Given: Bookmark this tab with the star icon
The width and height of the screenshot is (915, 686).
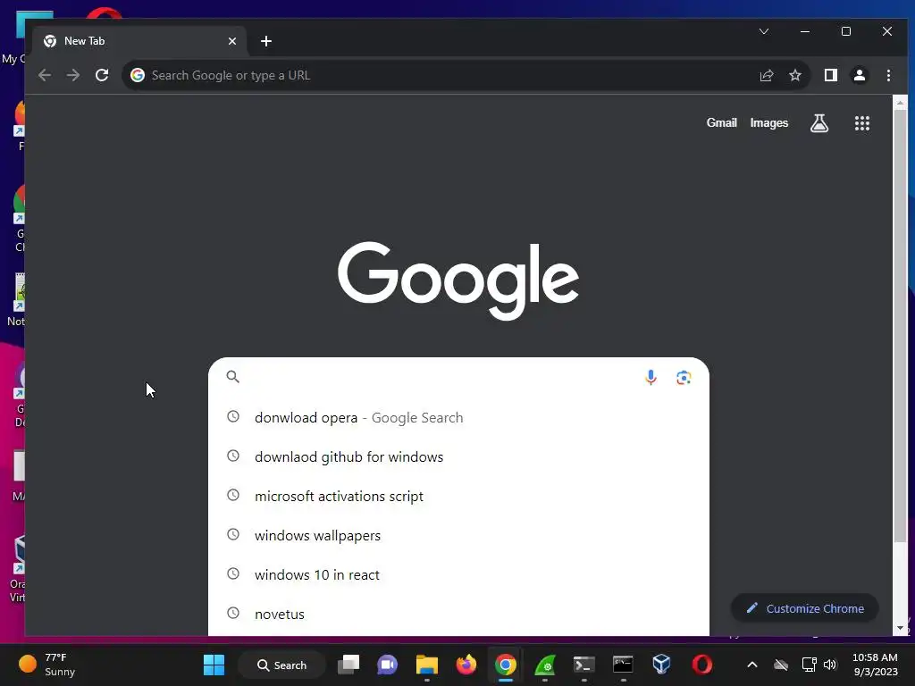Looking at the screenshot, I should 794,75.
